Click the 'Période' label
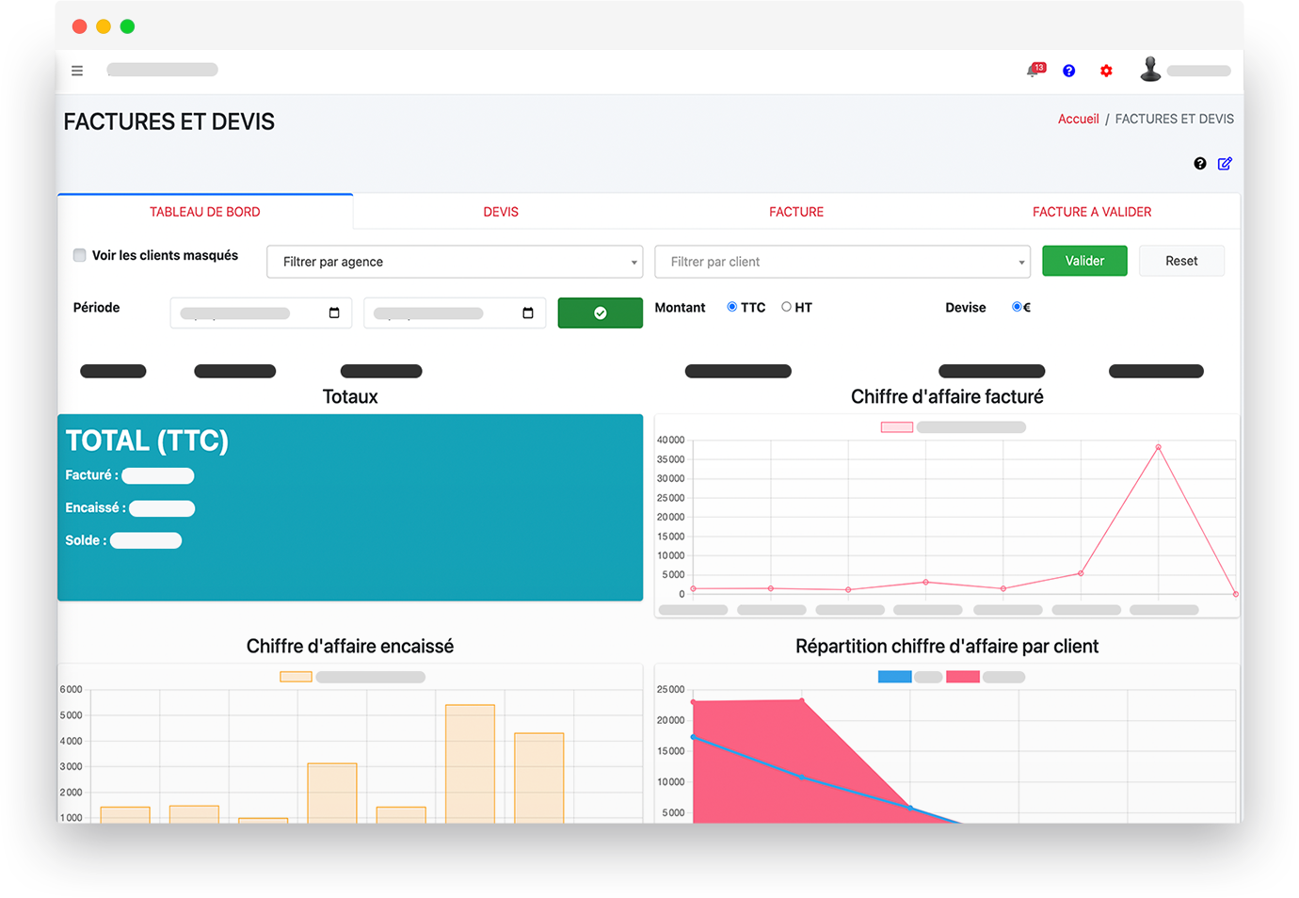 pyautogui.click(x=96, y=308)
